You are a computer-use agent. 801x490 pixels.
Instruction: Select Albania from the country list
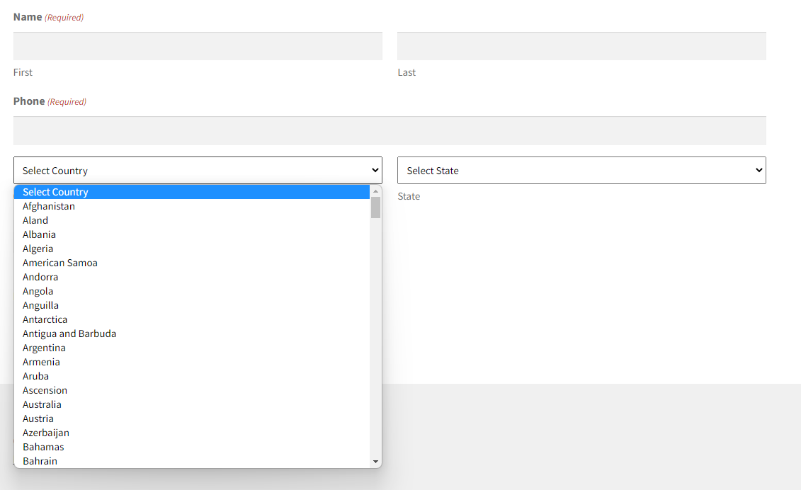coord(191,234)
